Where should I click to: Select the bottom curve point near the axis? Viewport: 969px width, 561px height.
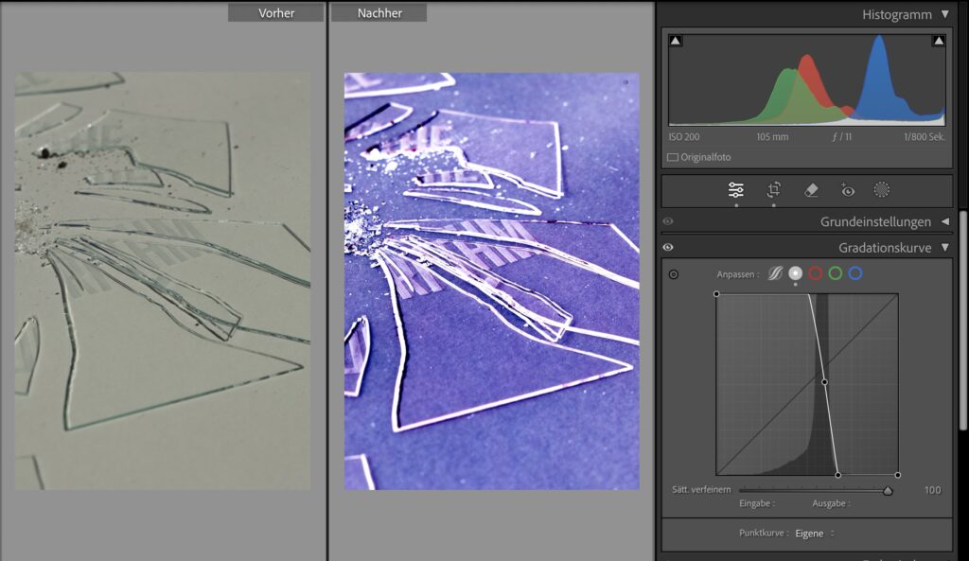838,475
